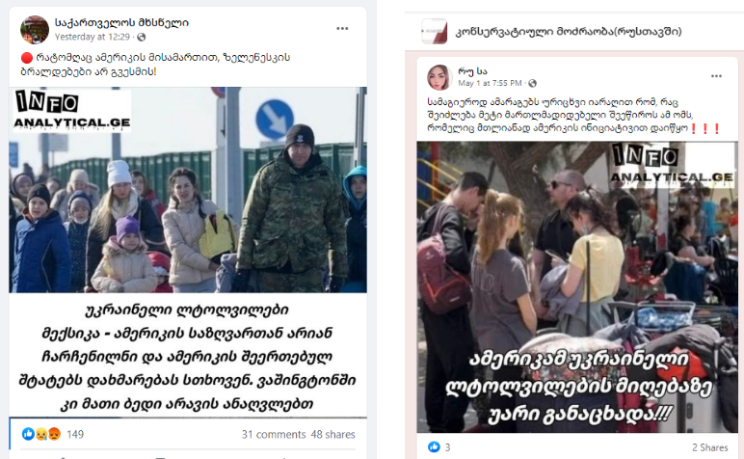Click the angry reaction icon on left post
Image resolution: width=744 pixels, height=459 pixels.
pyautogui.click(x=54, y=434)
